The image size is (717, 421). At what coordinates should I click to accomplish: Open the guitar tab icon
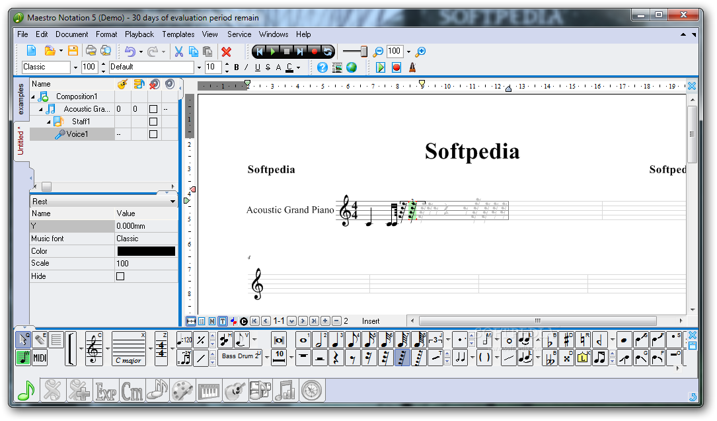click(x=235, y=391)
